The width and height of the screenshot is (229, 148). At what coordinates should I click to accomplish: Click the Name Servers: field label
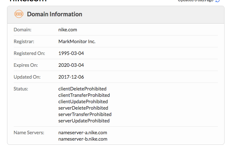coord(29,133)
